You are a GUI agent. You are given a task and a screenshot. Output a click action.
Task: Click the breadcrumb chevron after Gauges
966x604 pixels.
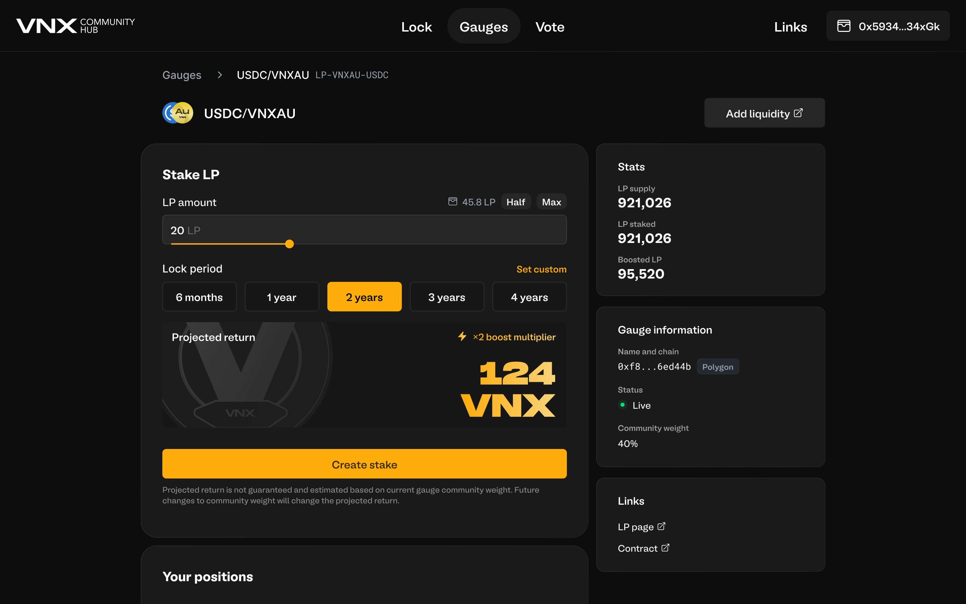220,75
